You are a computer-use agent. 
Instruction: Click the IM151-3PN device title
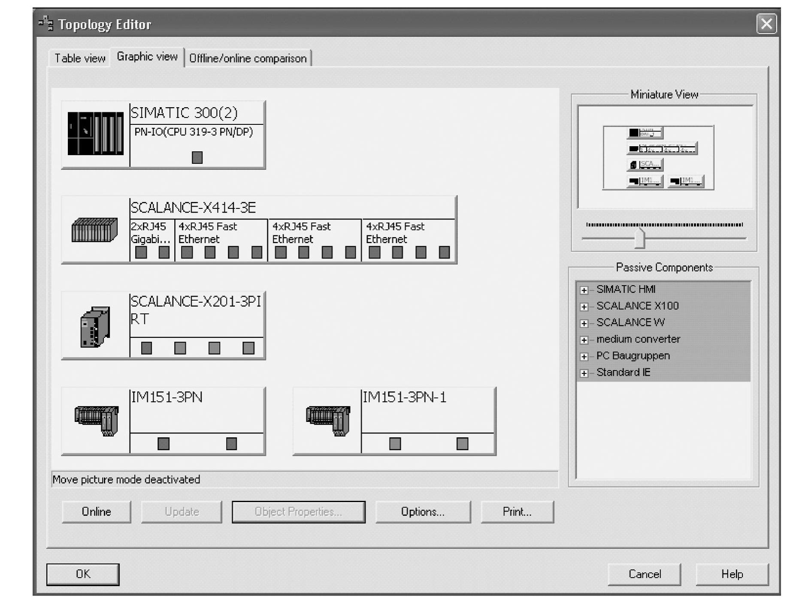[x=166, y=397]
